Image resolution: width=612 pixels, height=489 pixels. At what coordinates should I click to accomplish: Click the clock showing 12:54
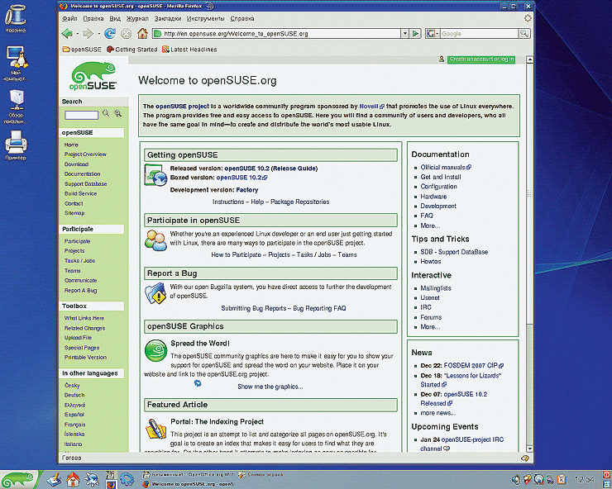584,480
